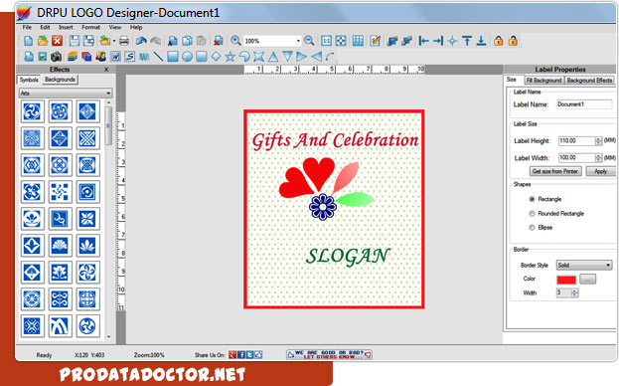Open the View menu
This screenshot has width=619, height=386.
115,27
